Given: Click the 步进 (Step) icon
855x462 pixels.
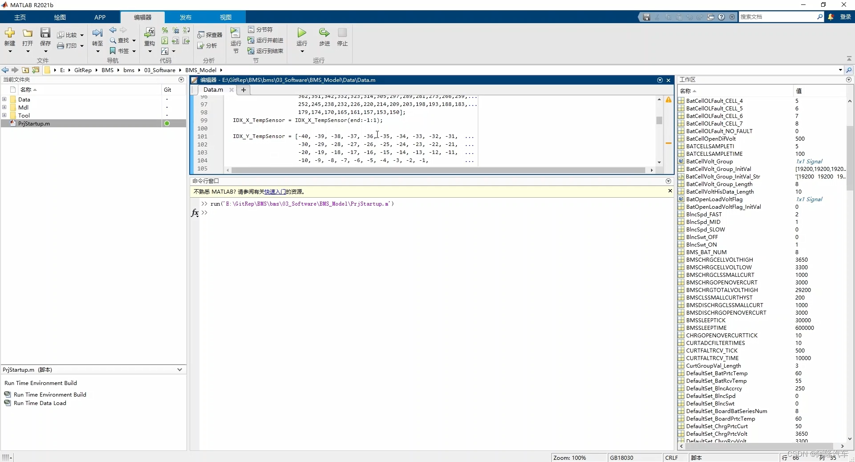Looking at the screenshot, I should tap(324, 32).
